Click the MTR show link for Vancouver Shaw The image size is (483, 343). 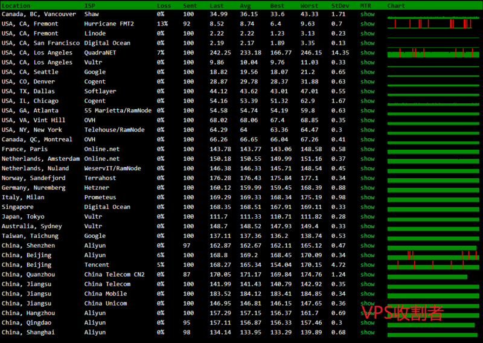pos(367,14)
